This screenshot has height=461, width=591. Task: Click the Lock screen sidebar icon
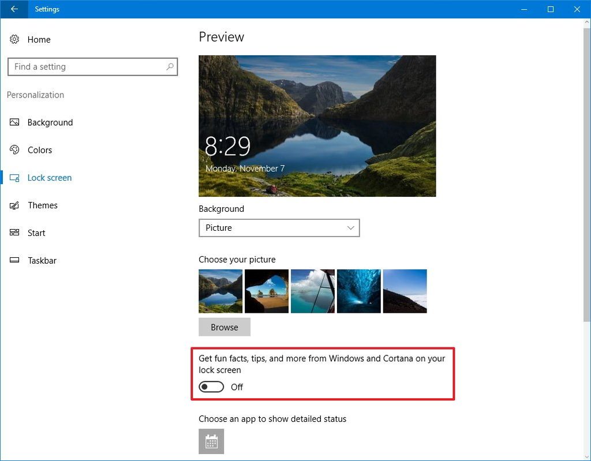(13, 178)
